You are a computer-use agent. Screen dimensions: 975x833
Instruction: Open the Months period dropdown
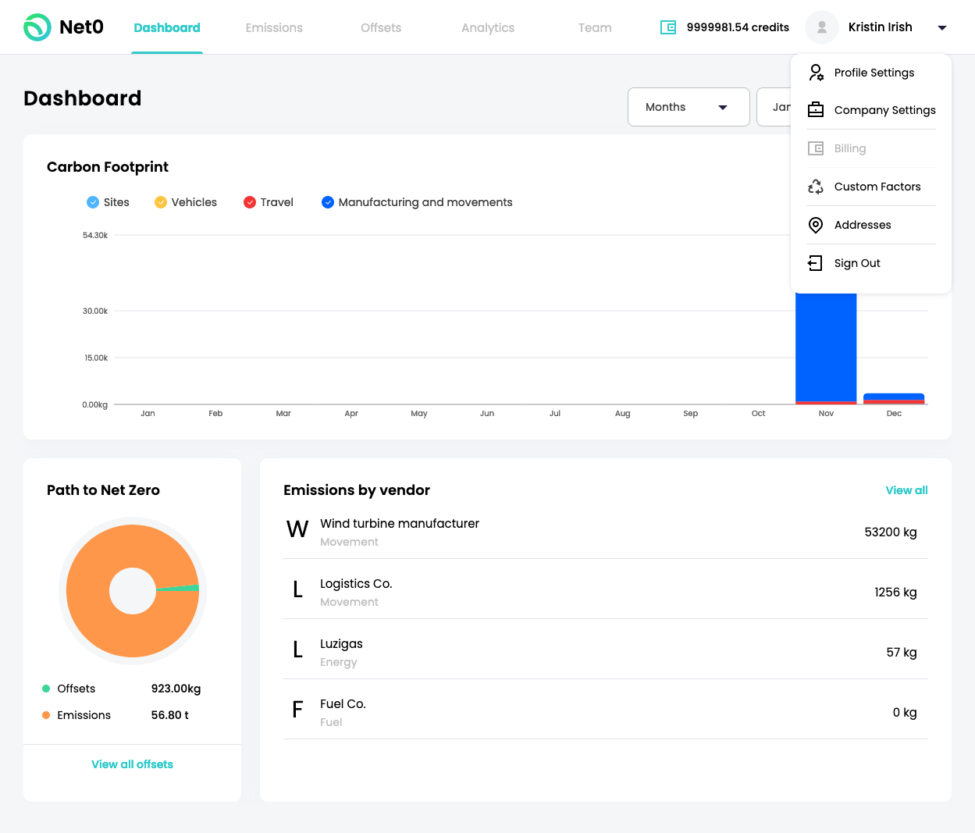(x=689, y=107)
